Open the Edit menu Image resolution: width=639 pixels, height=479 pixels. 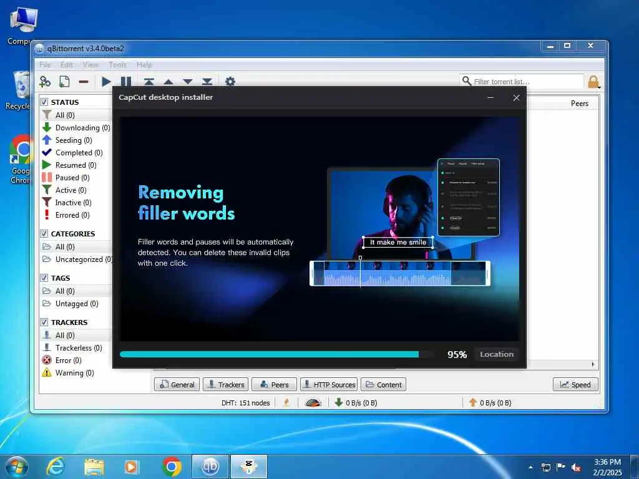(x=67, y=65)
